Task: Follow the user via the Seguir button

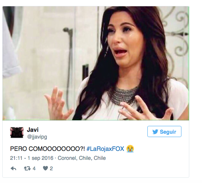Action: pyautogui.click(x=164, y=131)
